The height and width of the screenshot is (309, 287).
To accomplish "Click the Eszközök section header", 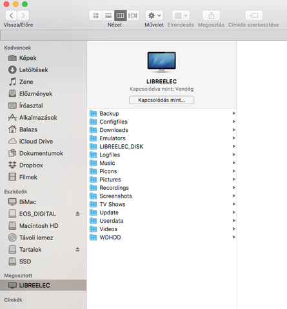I will (15, 192).
